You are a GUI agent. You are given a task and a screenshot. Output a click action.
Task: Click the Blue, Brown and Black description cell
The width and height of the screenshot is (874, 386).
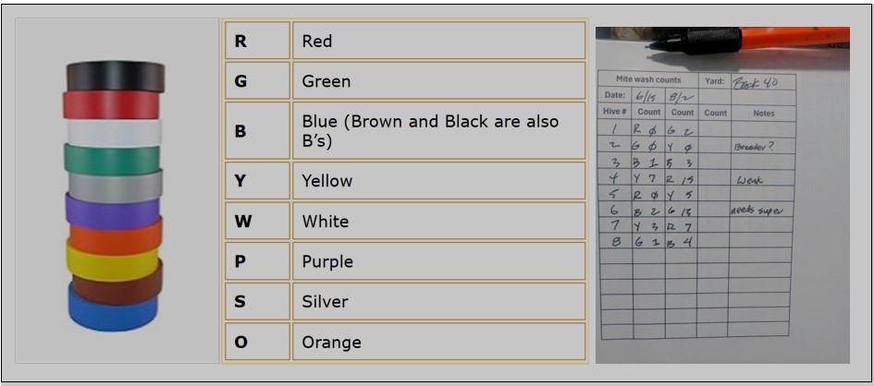click(x=438, y=131)
